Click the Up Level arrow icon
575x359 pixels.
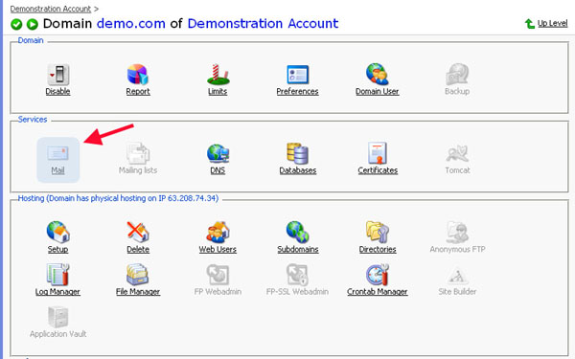[x=529, y=24]
